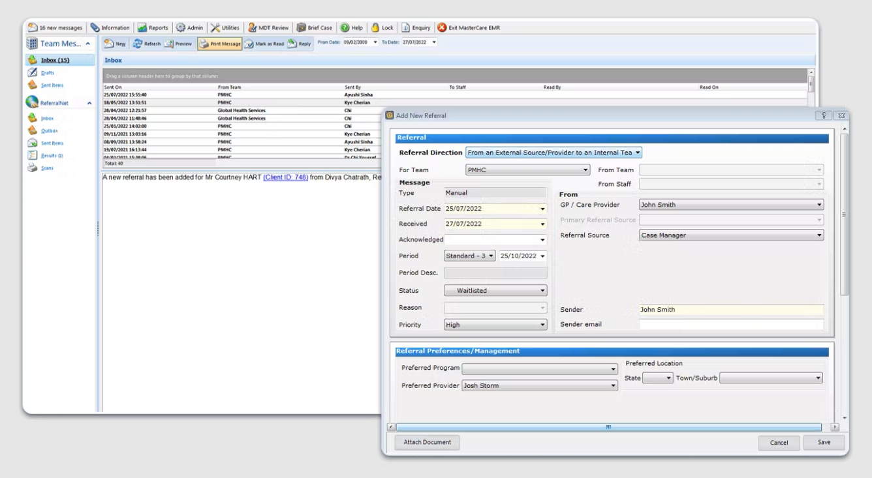Click the Print Message toolbar button
Image resolution: width=872 pixels, height=478 pixels.
click(220, 44)
